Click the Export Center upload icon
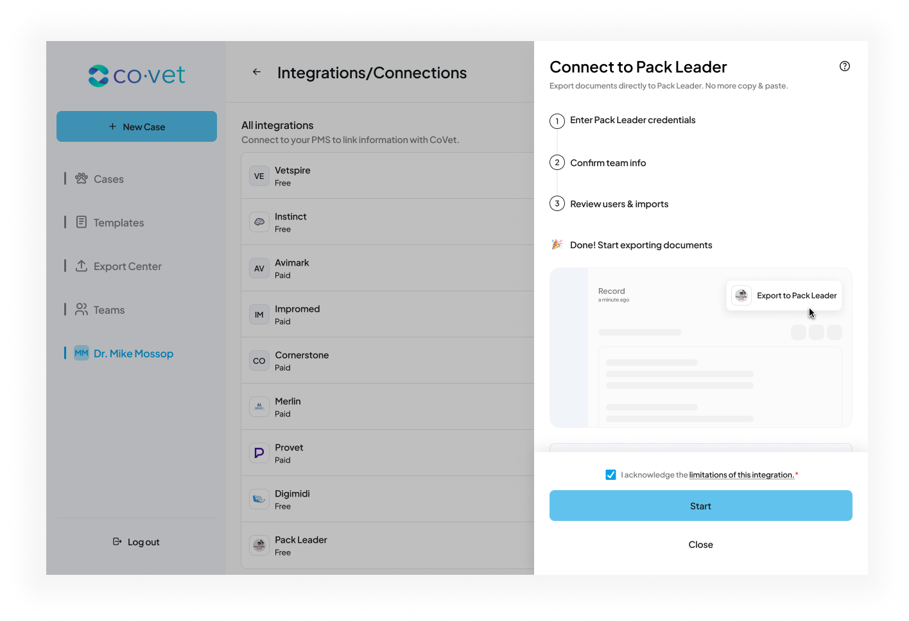The width and height of the screenshot is (909, 621). click(82, 266)
